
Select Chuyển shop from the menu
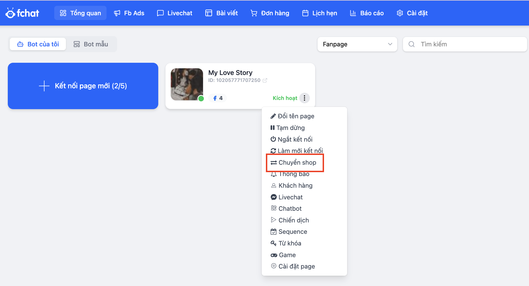click(x=295, y=162)
